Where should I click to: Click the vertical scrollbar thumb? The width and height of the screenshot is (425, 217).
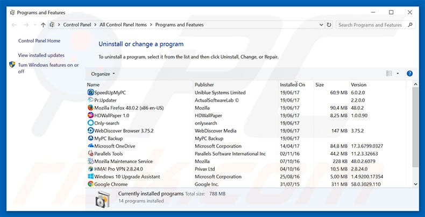click(x=415, y=127)
